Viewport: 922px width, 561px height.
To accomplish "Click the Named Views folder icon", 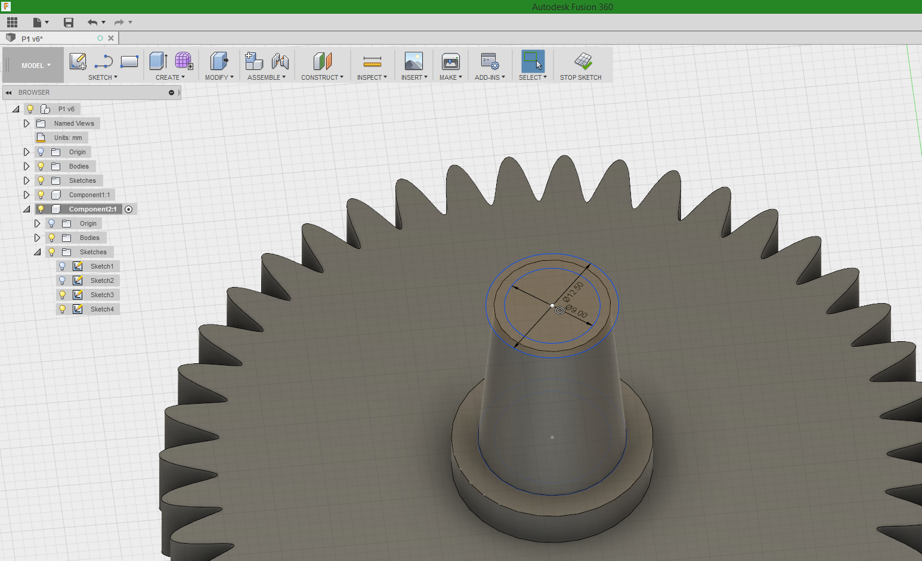I will point(41,123).
